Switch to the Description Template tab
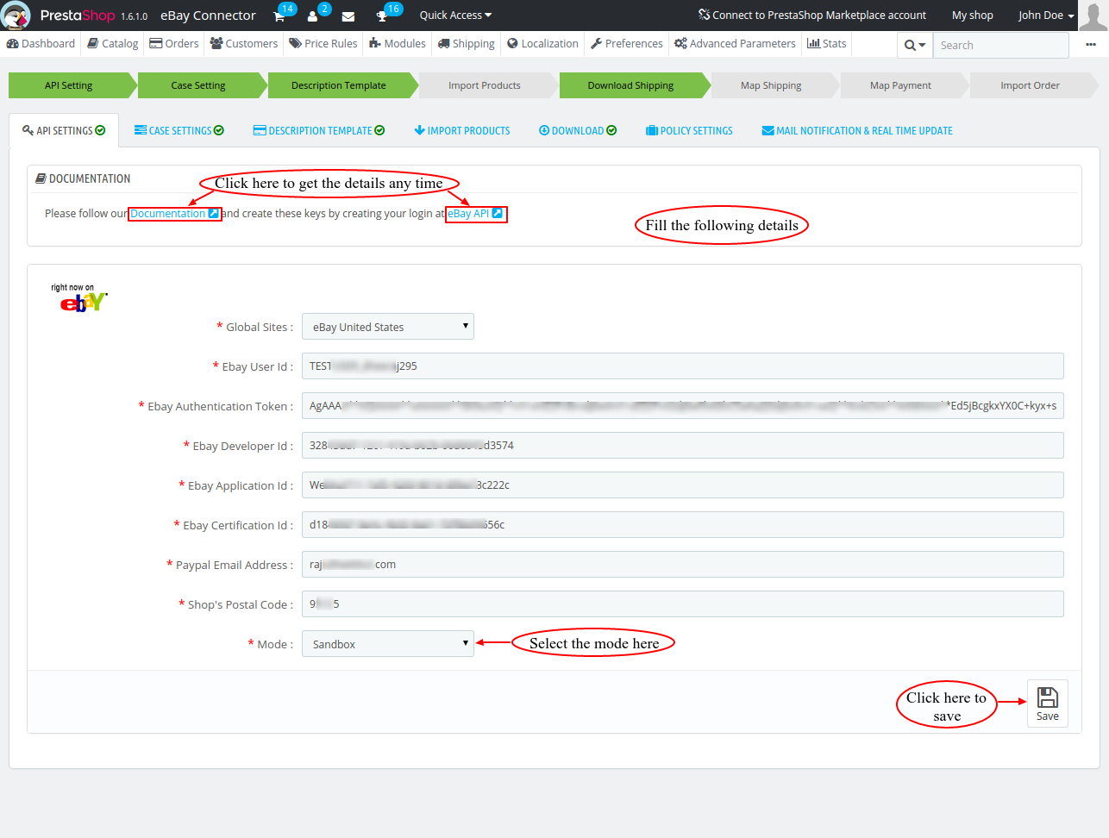This screenshot has width=1109, height=838. (319, 131)
